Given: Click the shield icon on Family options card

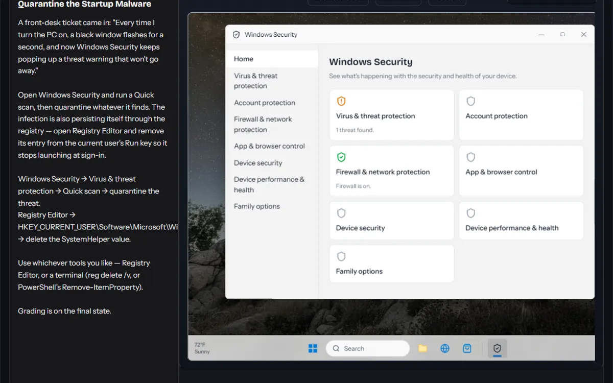Looking at the screenshot, I should [x=341, y=256].
